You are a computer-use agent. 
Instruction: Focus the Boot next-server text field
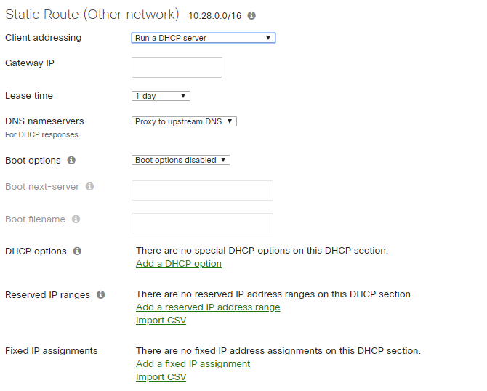pos(202,190)
